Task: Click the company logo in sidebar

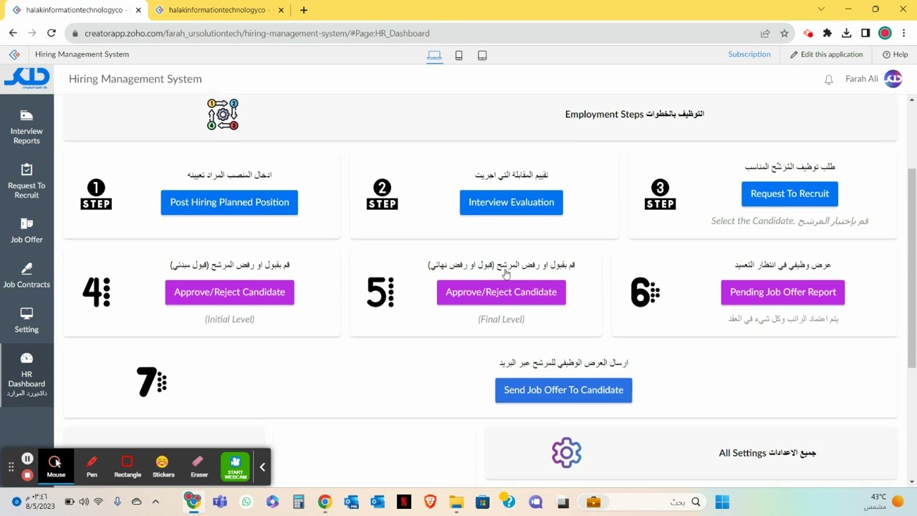Action: tap(27, 77)
